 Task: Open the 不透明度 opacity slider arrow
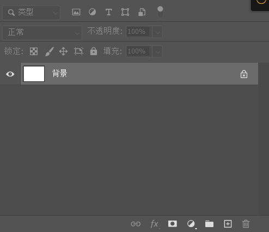[157, 32]
